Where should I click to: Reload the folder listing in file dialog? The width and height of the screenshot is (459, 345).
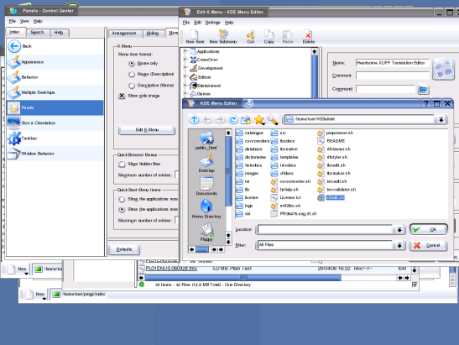[232, 119]
